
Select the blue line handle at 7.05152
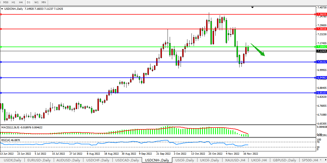(x=1, y=62)
